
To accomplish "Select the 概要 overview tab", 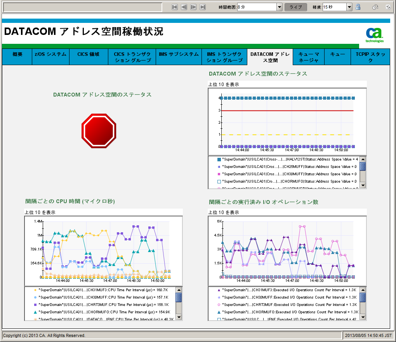I will pos(17,56).
